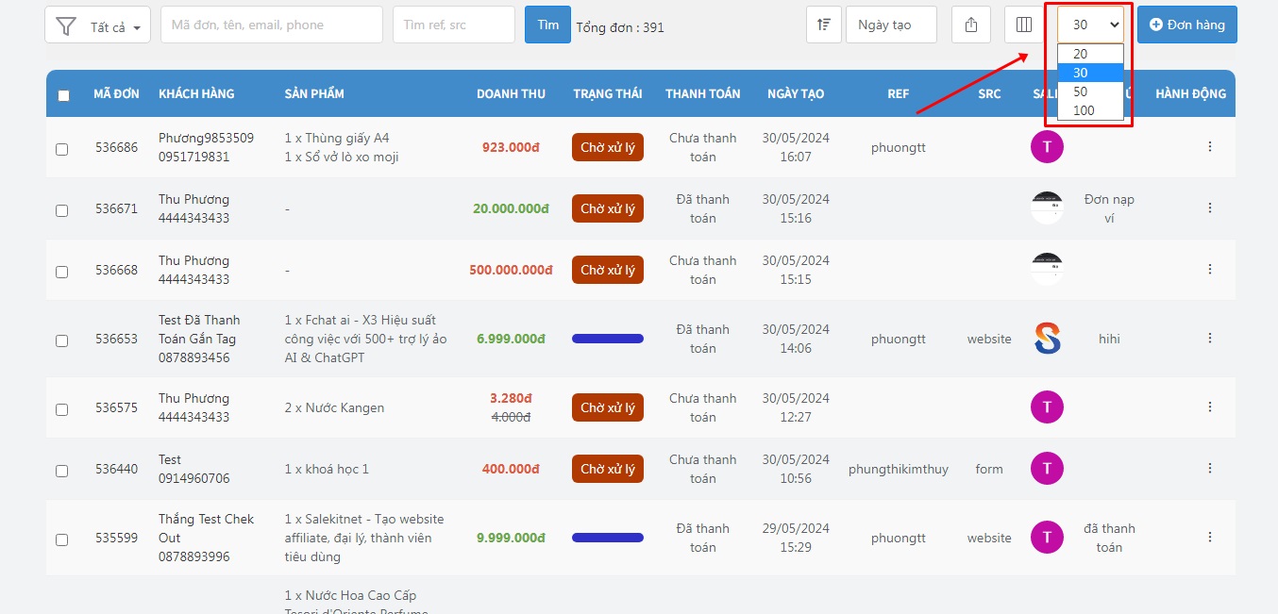Screen dimensions: 1278x614
Task: Click the purple T avatar on order 536575
Action: pyautogui.click(x=1047, y=407)
